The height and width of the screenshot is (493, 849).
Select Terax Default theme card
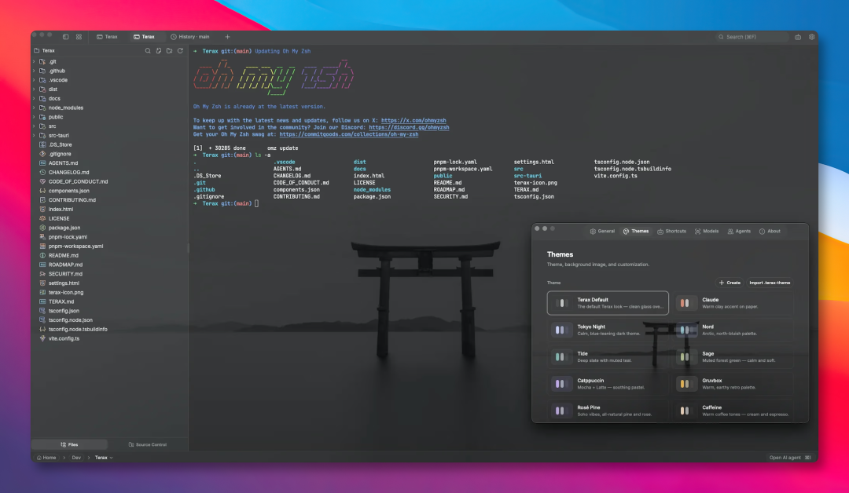[608, 303]
